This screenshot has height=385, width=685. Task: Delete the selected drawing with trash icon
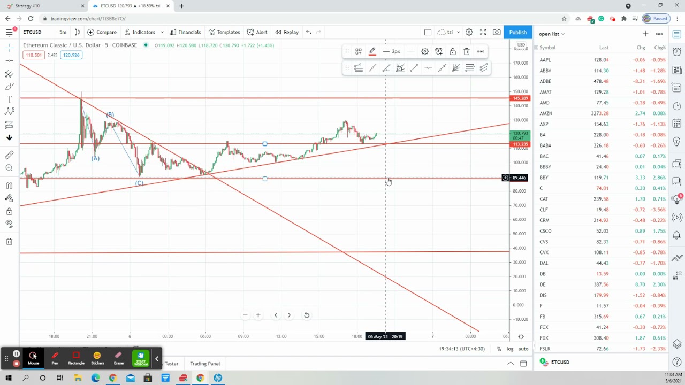467,51
